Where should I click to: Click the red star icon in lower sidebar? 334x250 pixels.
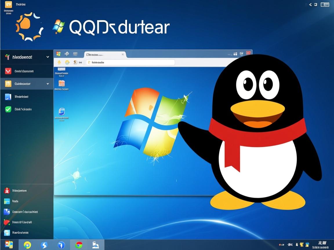coord(7,191)
